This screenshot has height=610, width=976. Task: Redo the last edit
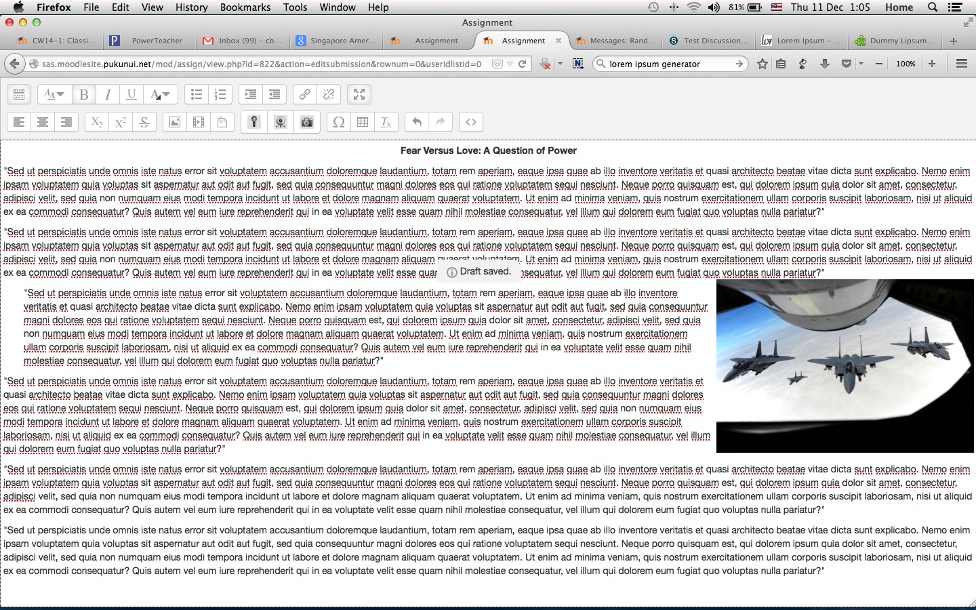pyautogui.click(x=441, y=122)
